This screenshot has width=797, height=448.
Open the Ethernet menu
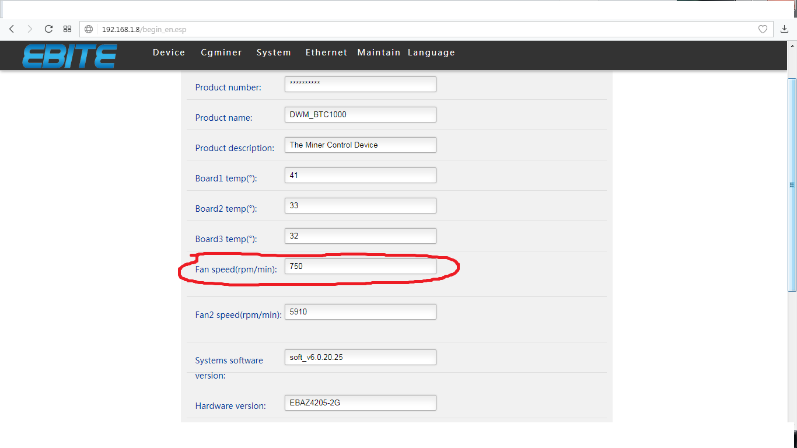pos(326,52)
